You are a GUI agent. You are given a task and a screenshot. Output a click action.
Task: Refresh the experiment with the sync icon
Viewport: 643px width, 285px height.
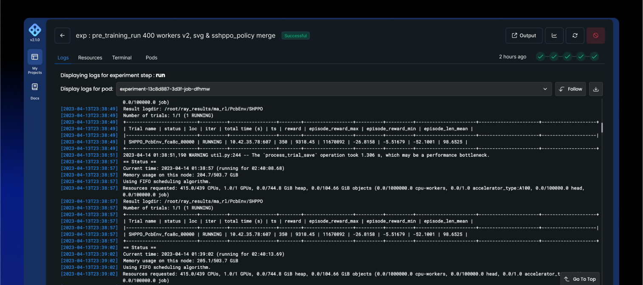click(575, 36)
